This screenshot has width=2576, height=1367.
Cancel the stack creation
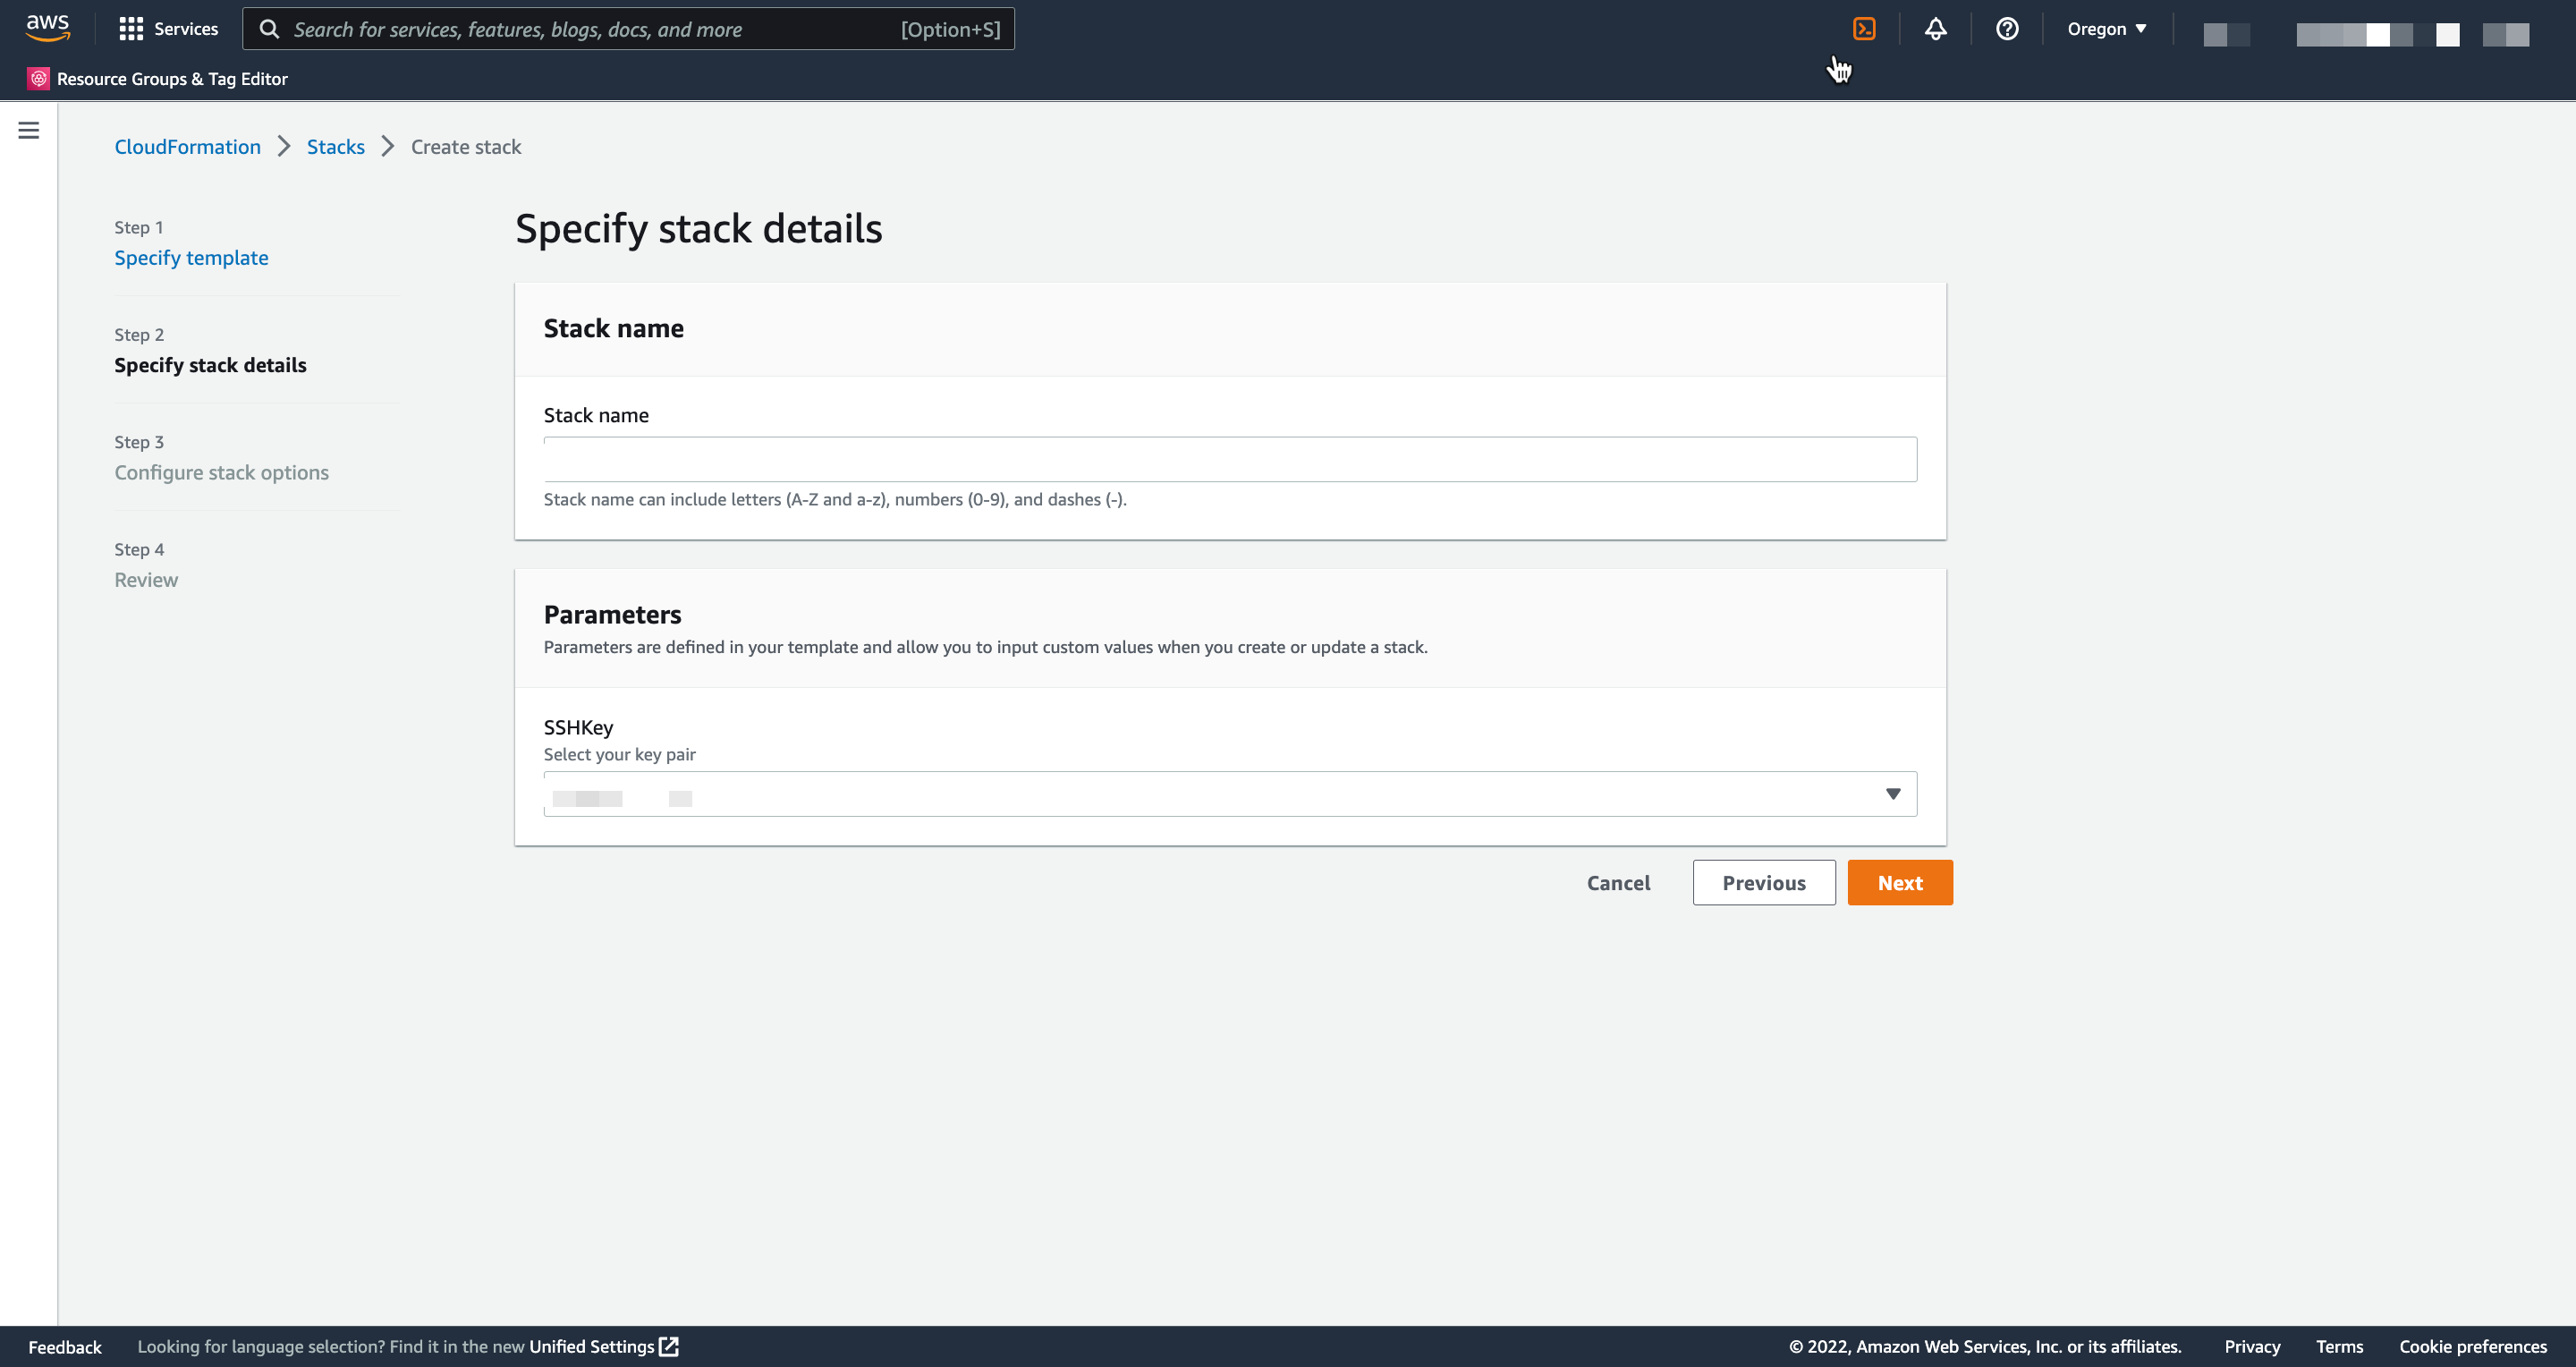tap(1617, 882)
